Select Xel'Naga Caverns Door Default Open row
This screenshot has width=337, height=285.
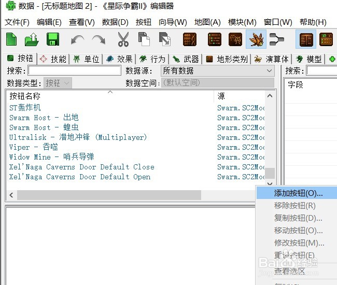pos(135,177)
